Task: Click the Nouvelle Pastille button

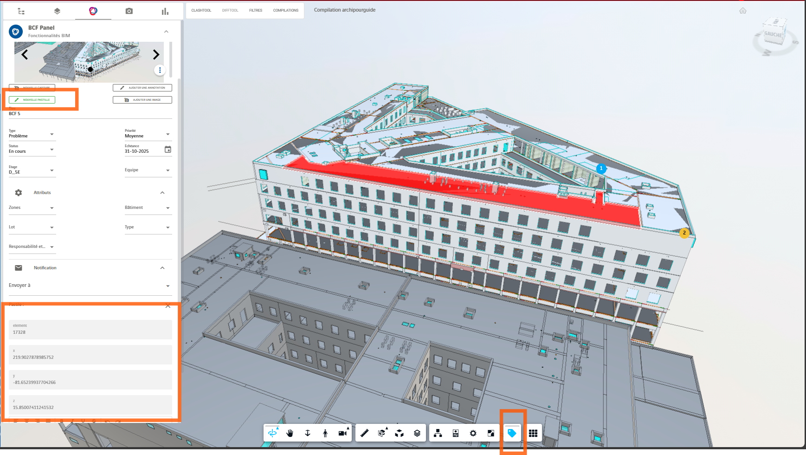Action: pyautogui.click(x=32, y=100)
